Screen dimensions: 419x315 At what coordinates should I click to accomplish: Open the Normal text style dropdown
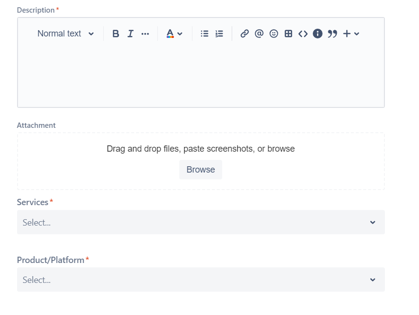[x=65, y=34]
